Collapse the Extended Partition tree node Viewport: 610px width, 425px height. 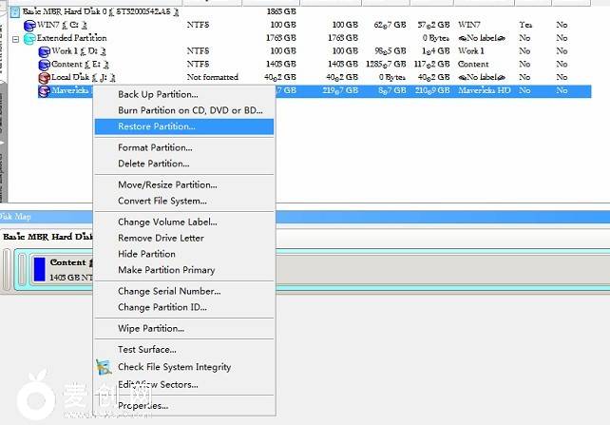point(16,38)
